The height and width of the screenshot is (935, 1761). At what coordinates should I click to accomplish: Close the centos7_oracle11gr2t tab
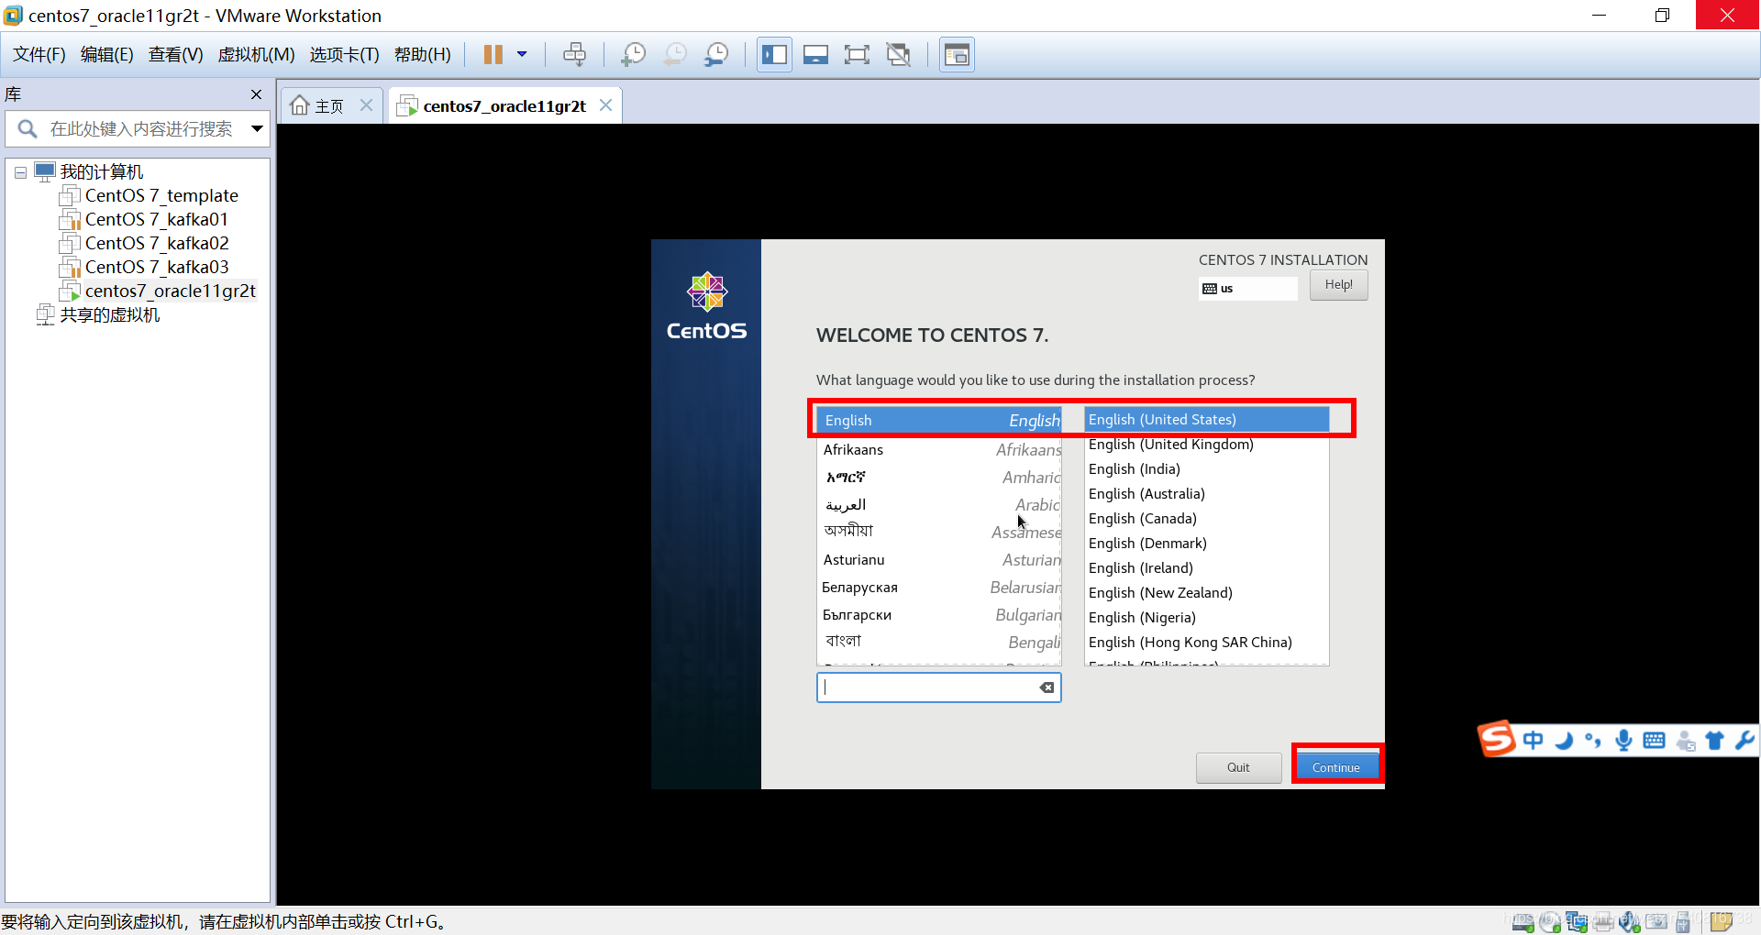(605, 105)
